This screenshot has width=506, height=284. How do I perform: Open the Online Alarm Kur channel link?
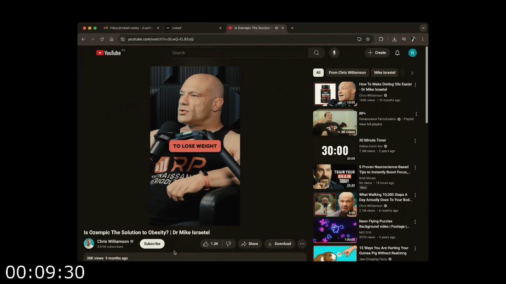(371, 146)
